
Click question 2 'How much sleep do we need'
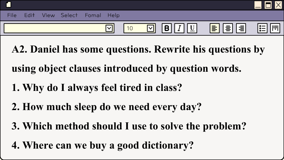click(x=107, y=107)
